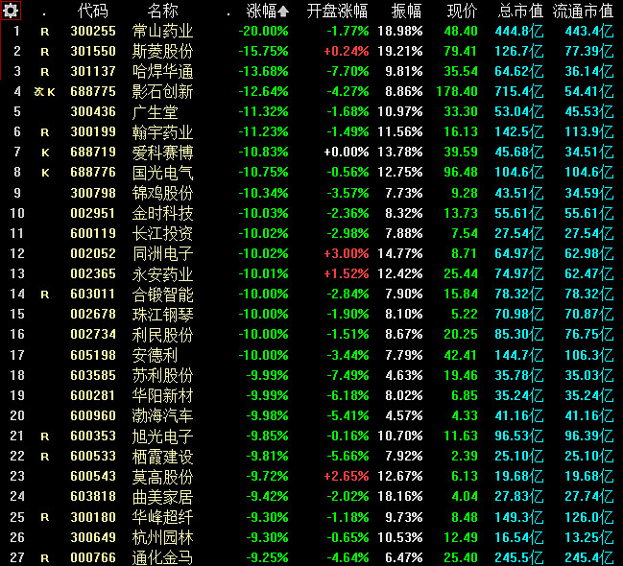Click the R marker on 通化金马 row
Viewport: 623px width, 566px height.
pyautogui.click(x=45, y=558)
